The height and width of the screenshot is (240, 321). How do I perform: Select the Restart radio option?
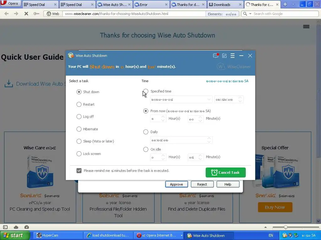[79, 104]
